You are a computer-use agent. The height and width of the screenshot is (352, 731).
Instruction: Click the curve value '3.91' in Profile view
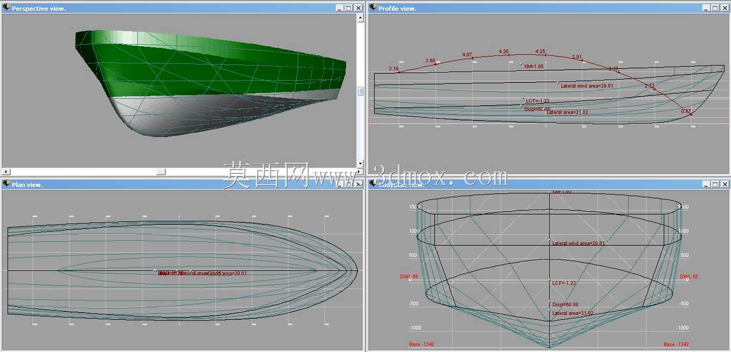pos(577,57)
